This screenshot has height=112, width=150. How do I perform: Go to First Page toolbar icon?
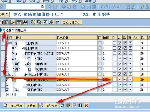click(x=103, y=7)
